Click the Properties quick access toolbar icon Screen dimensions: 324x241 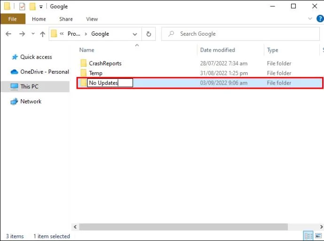tap(22, 7)
